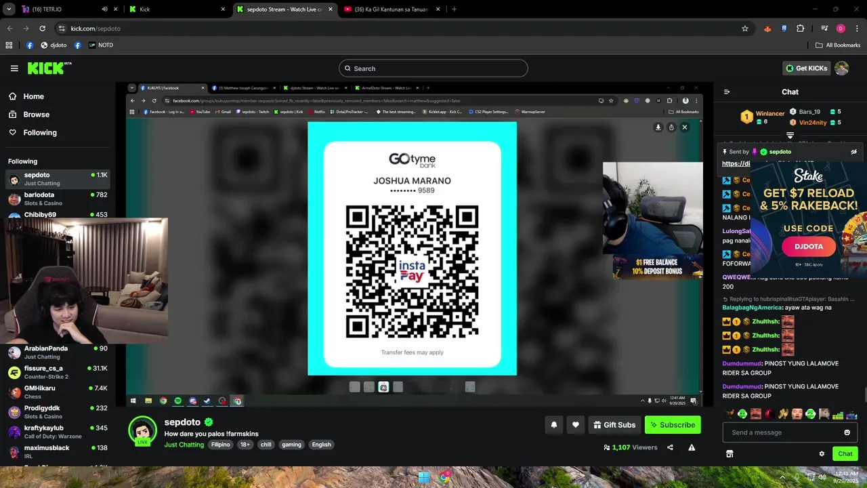
Task: Click the pinned message link
Action: click(x=736, y=164)
